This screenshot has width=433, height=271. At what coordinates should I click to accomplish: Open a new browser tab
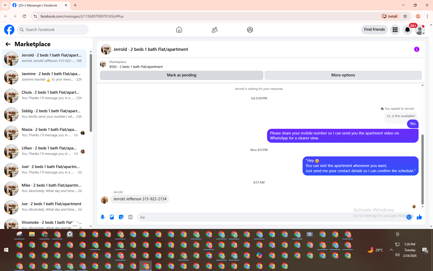point(75,5)
